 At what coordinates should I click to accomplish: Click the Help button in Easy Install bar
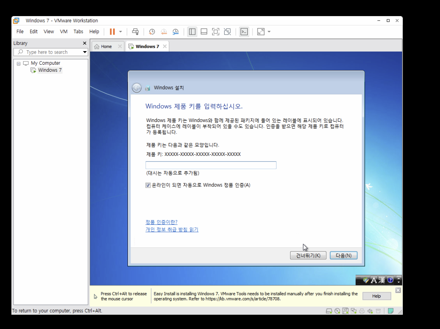(x=376, y=296)
